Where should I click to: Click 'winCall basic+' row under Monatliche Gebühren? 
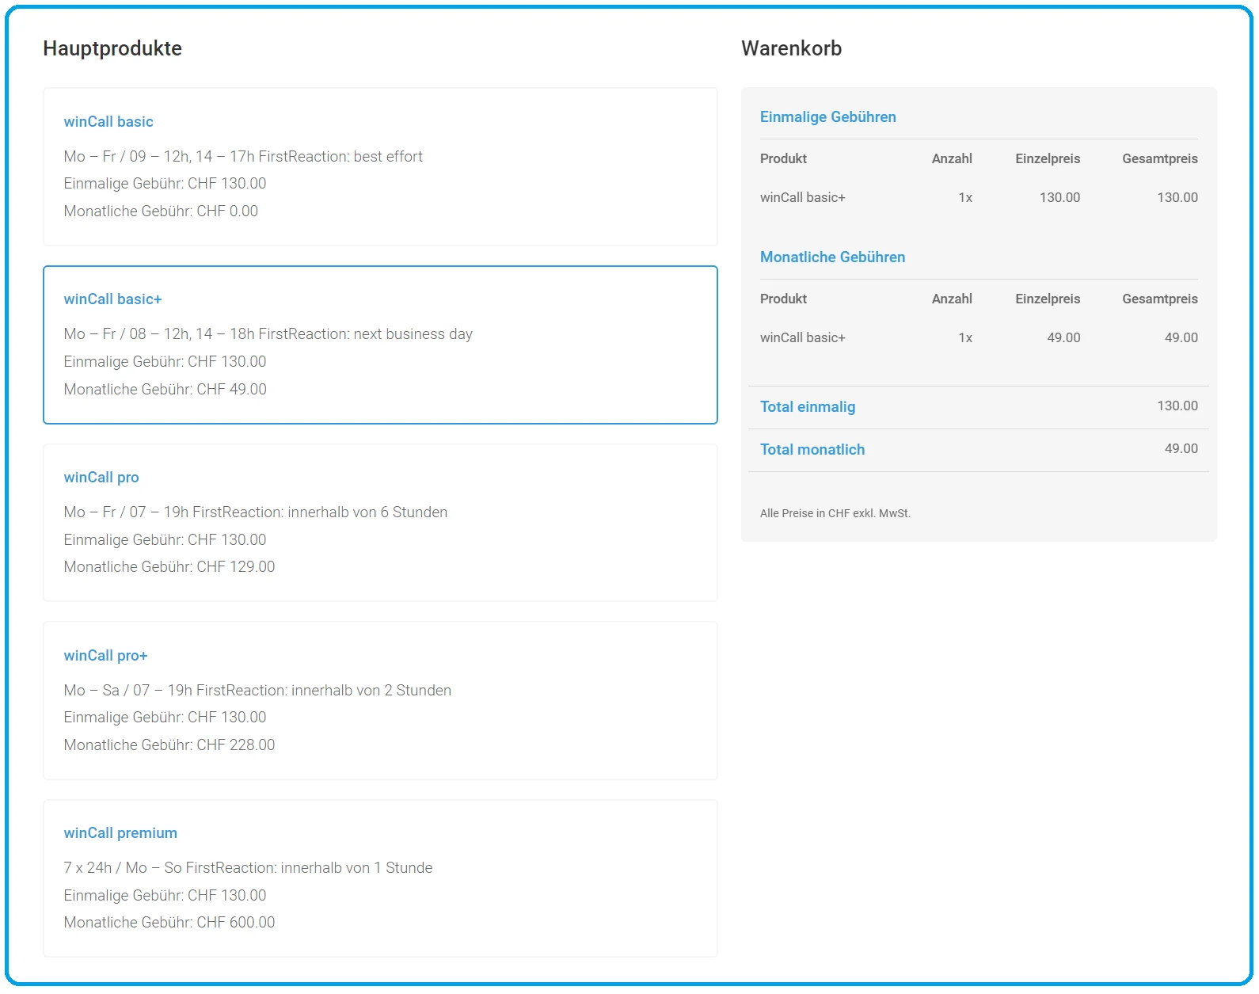coord(979,338)
